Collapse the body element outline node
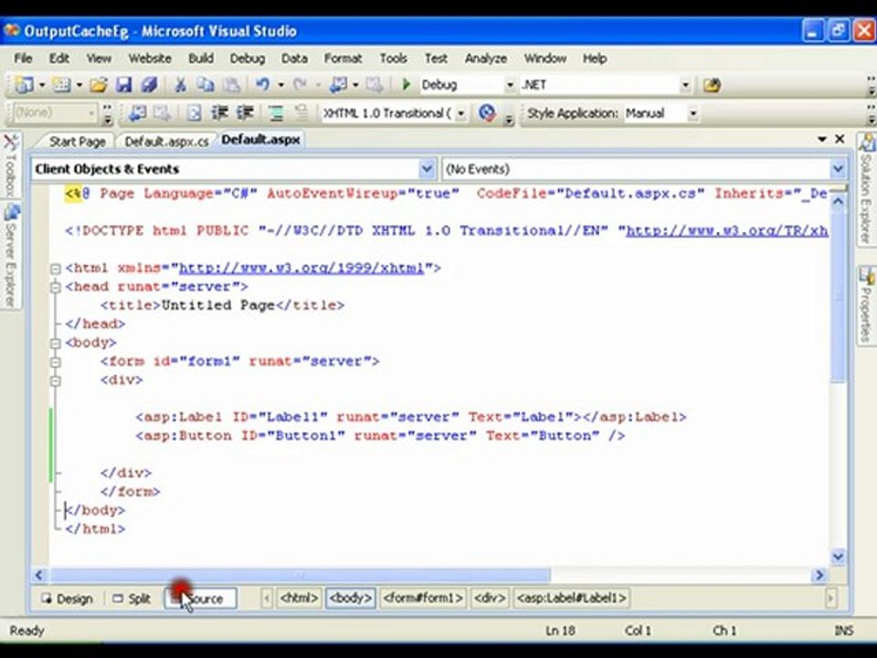 pyautogui.click(x=55, y=343)
